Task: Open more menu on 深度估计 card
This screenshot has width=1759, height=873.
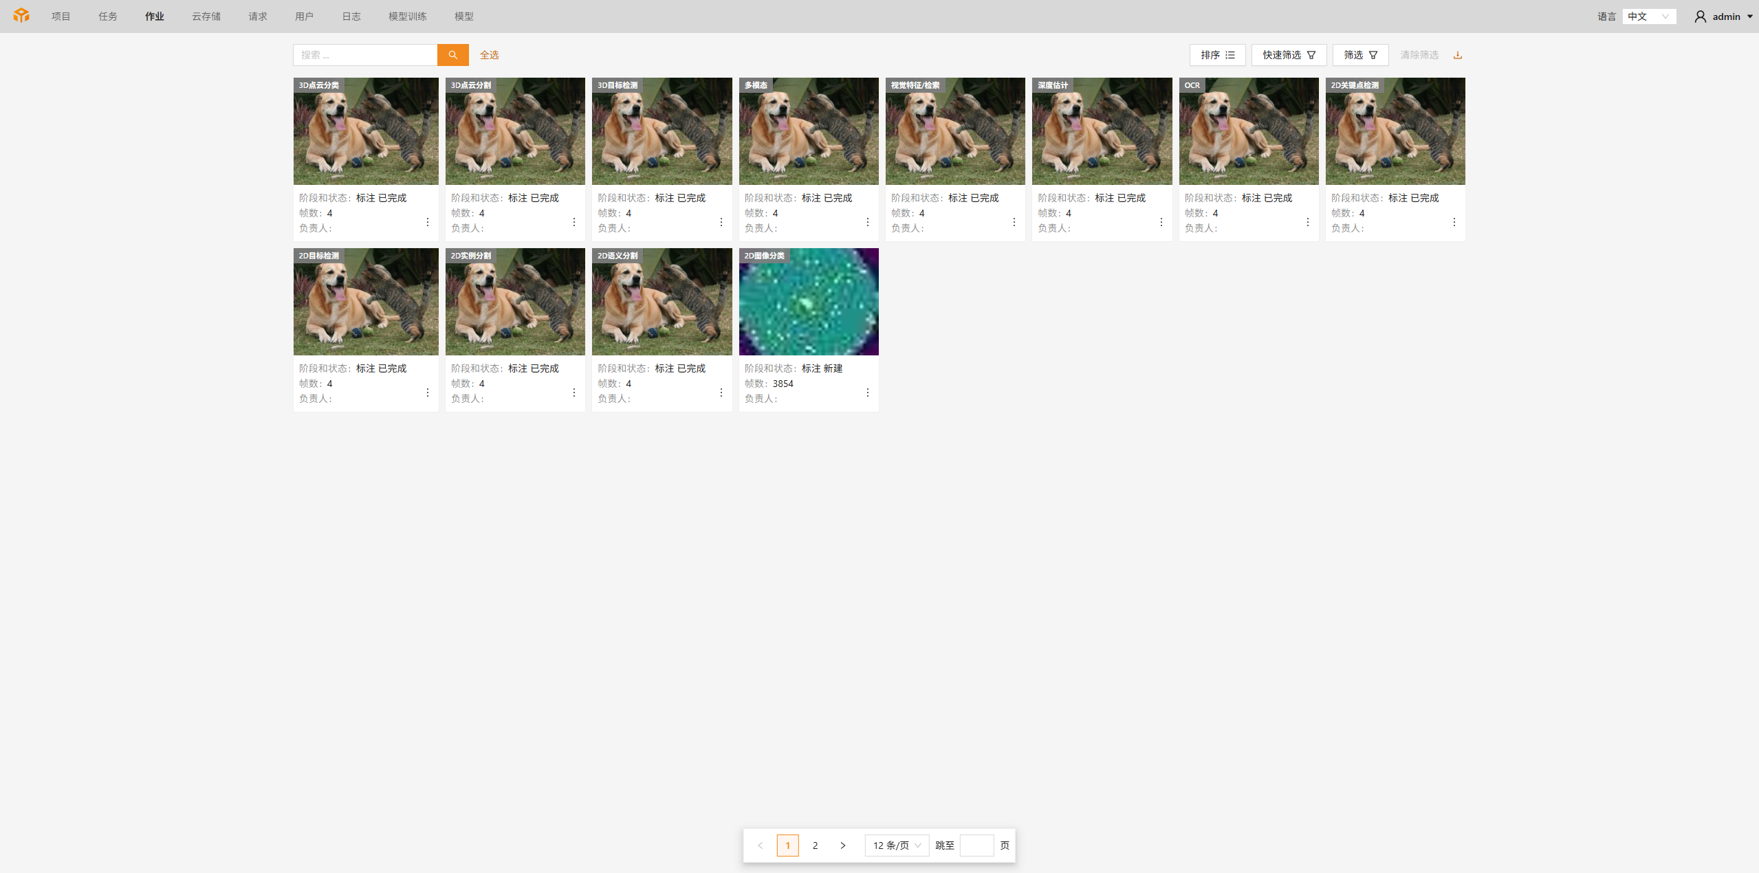Action: 1161,222
